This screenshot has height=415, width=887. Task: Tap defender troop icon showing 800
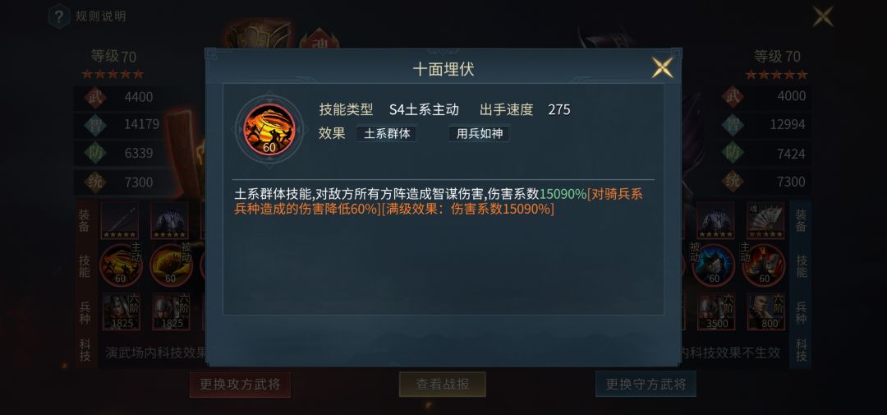click(x=766, y=311)
